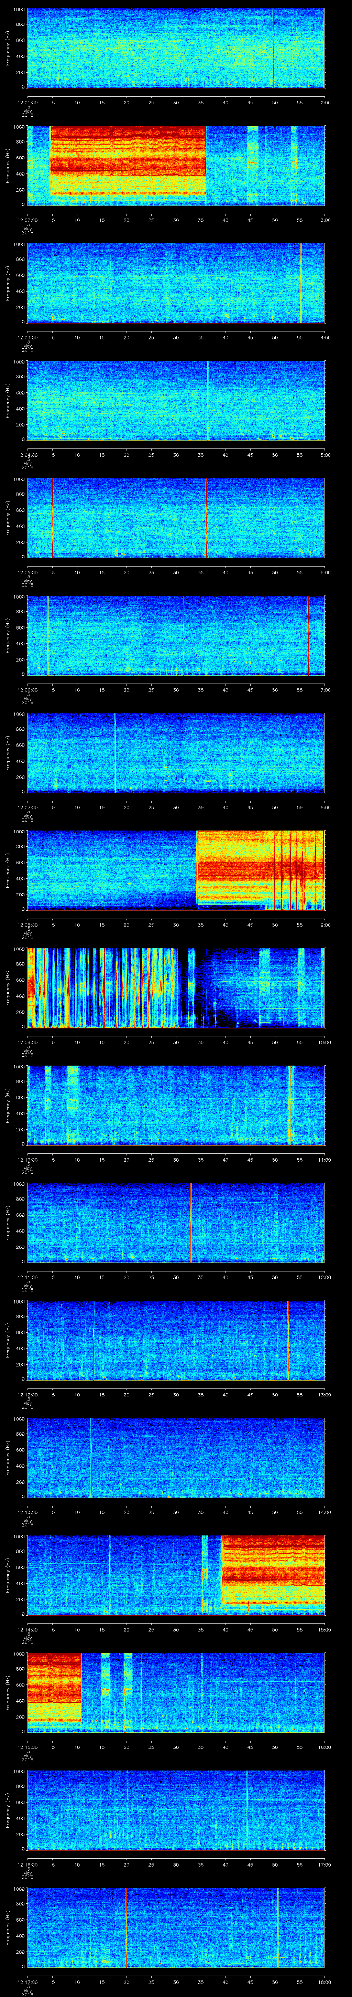Click the Frequency (Hz) axis label of the 12:09:00 panel

tap(8, 987)
